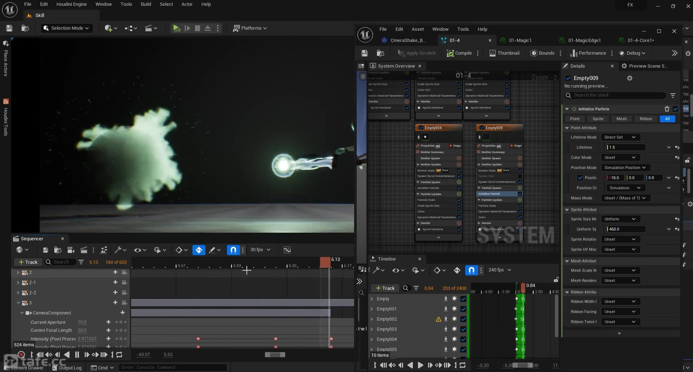The height and width of the screenshot is (372, 693).
Task: Add a Track in the Sequencer
Action: (28, 262)
